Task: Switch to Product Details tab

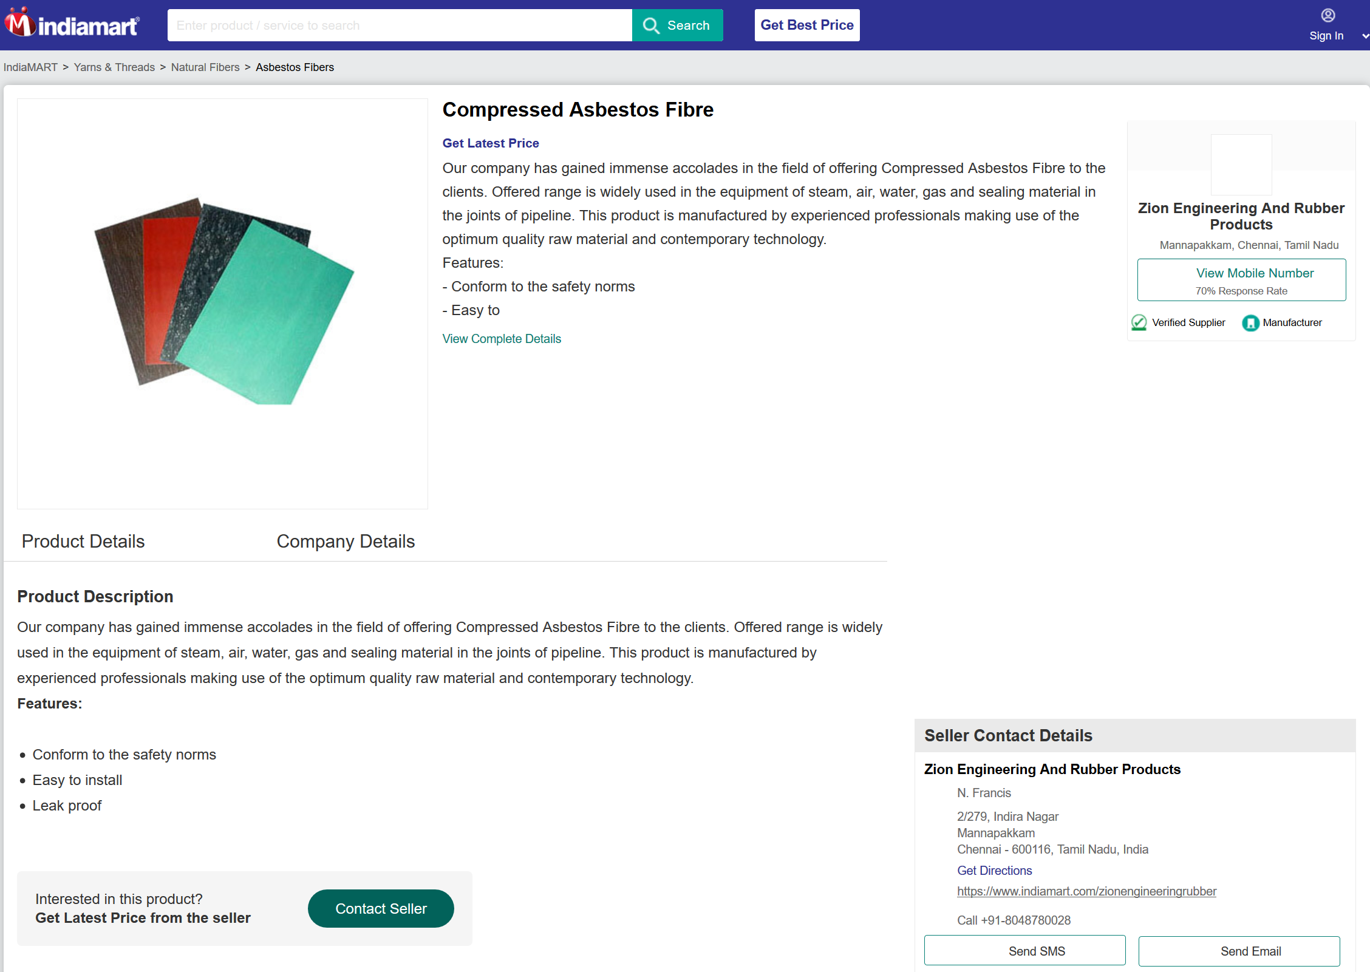Action: coord(83,542)
